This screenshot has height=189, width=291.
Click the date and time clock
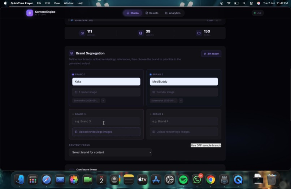click(275, 3)
